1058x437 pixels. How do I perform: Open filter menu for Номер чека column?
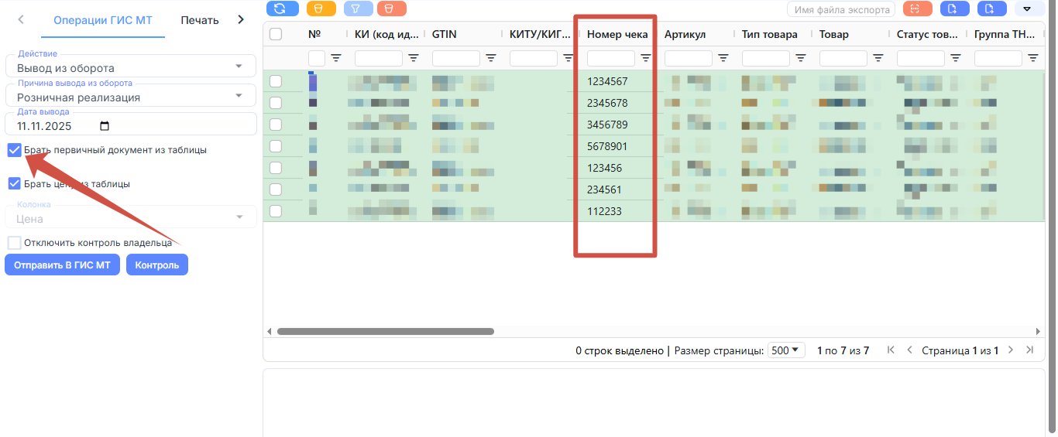(646, 58)
